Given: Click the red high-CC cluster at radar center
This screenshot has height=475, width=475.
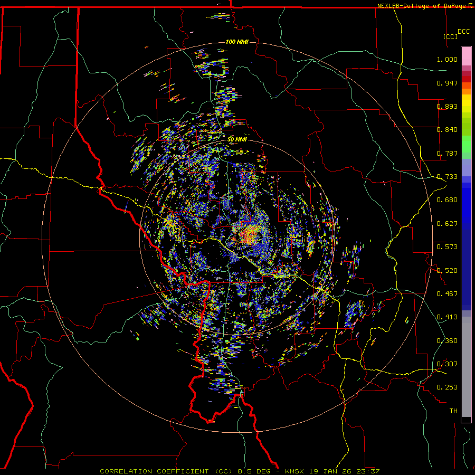Looking at the screenshot, I should 249,236.
